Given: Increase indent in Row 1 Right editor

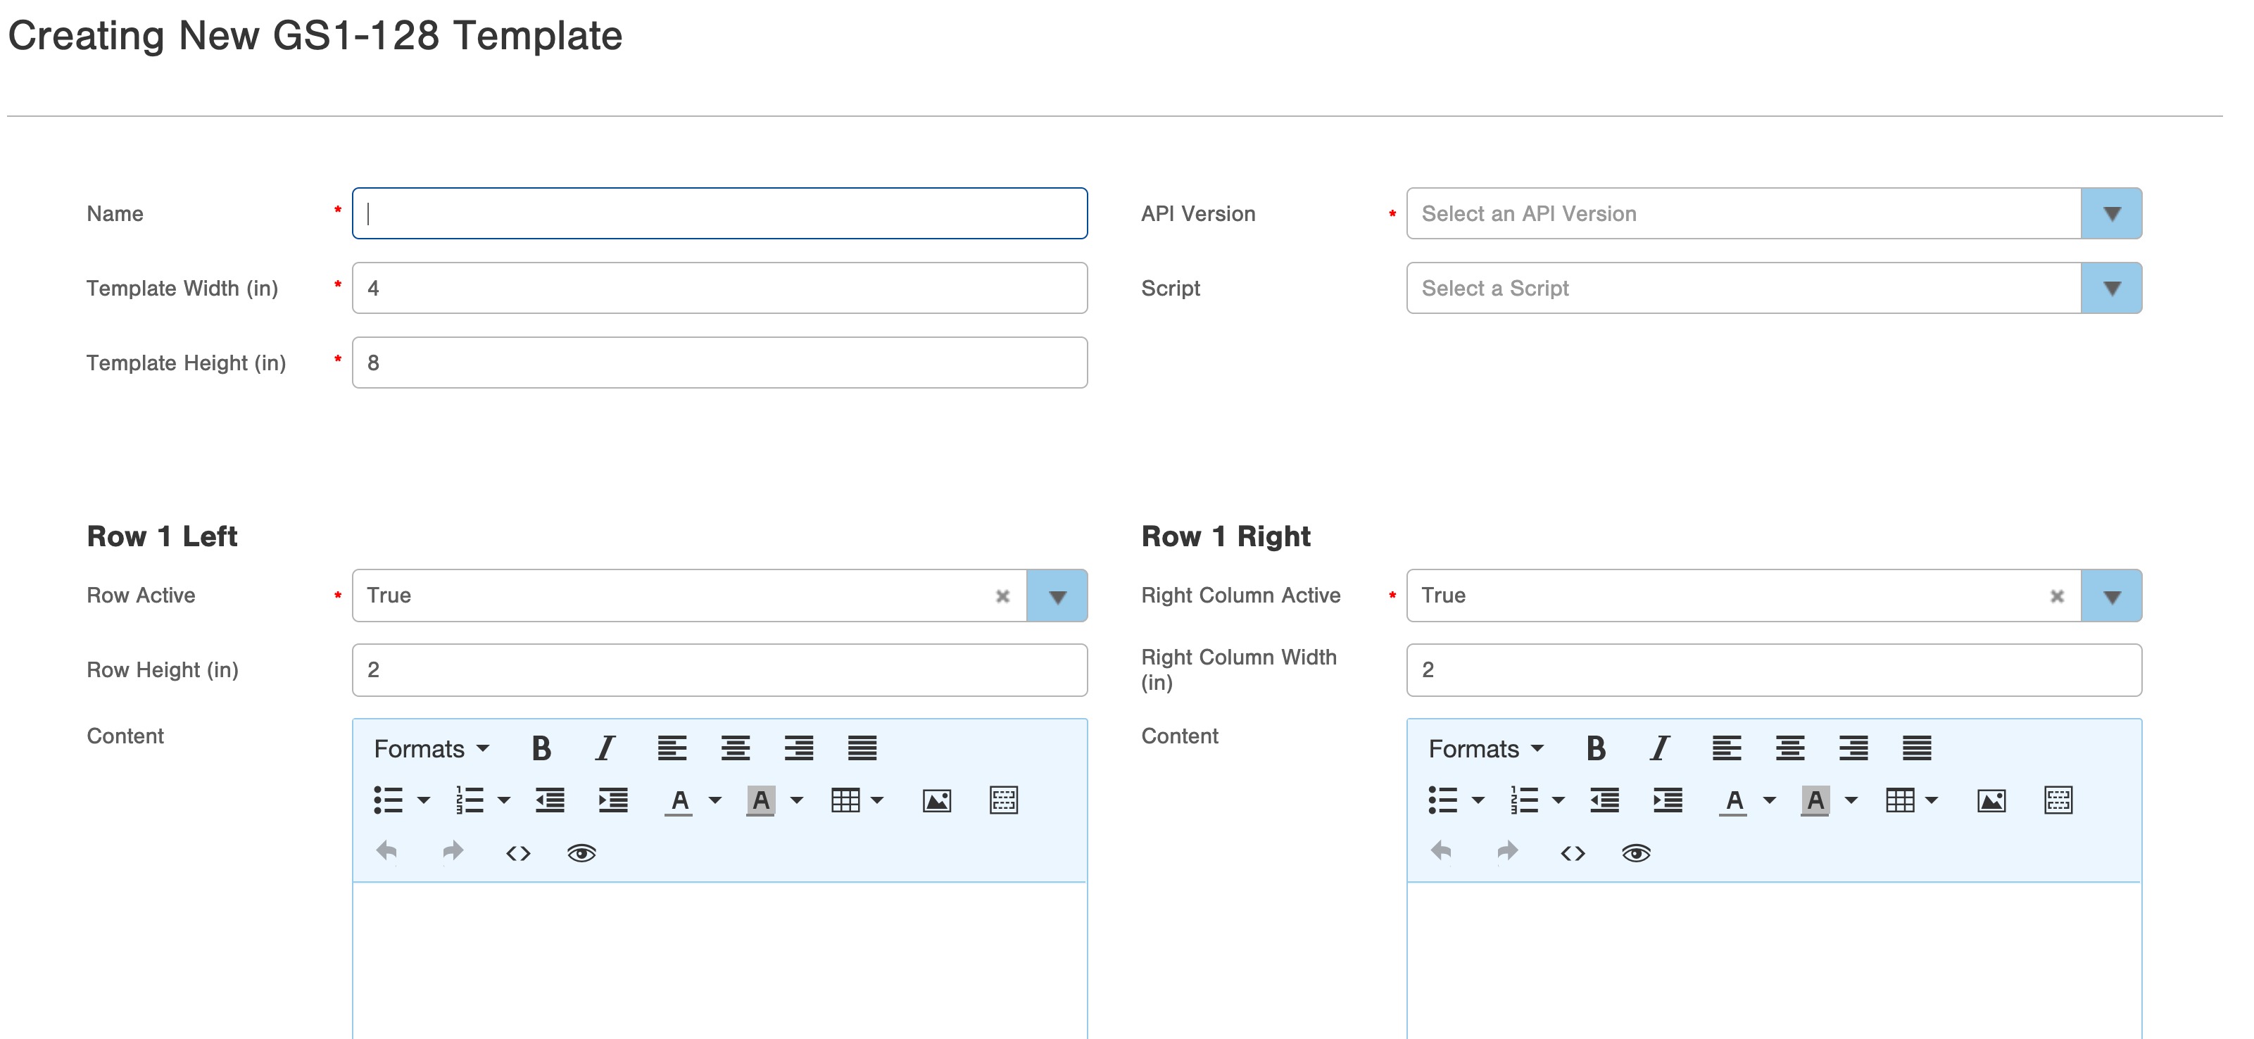Looking at the screenshot, I should [x=1667, y=800].
